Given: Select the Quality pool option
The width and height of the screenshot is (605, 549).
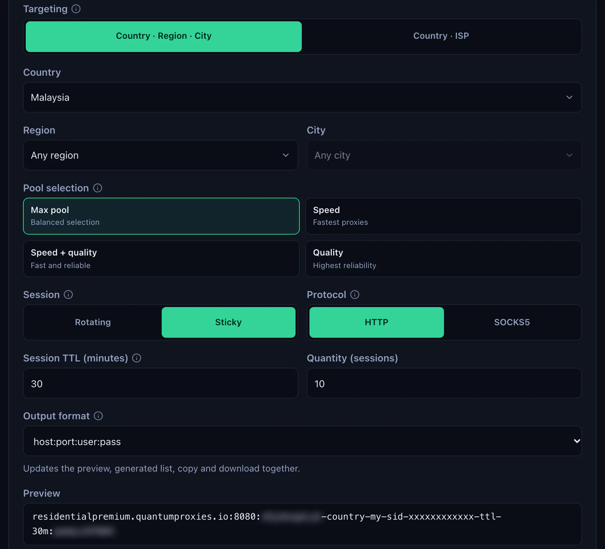Looking at the screenshot, I should click(x=444, y=259).
